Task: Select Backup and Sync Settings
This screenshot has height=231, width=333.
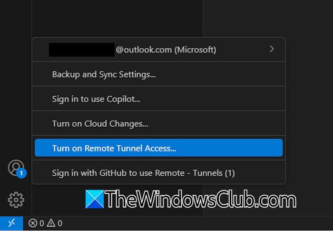Action: point(104,74)
